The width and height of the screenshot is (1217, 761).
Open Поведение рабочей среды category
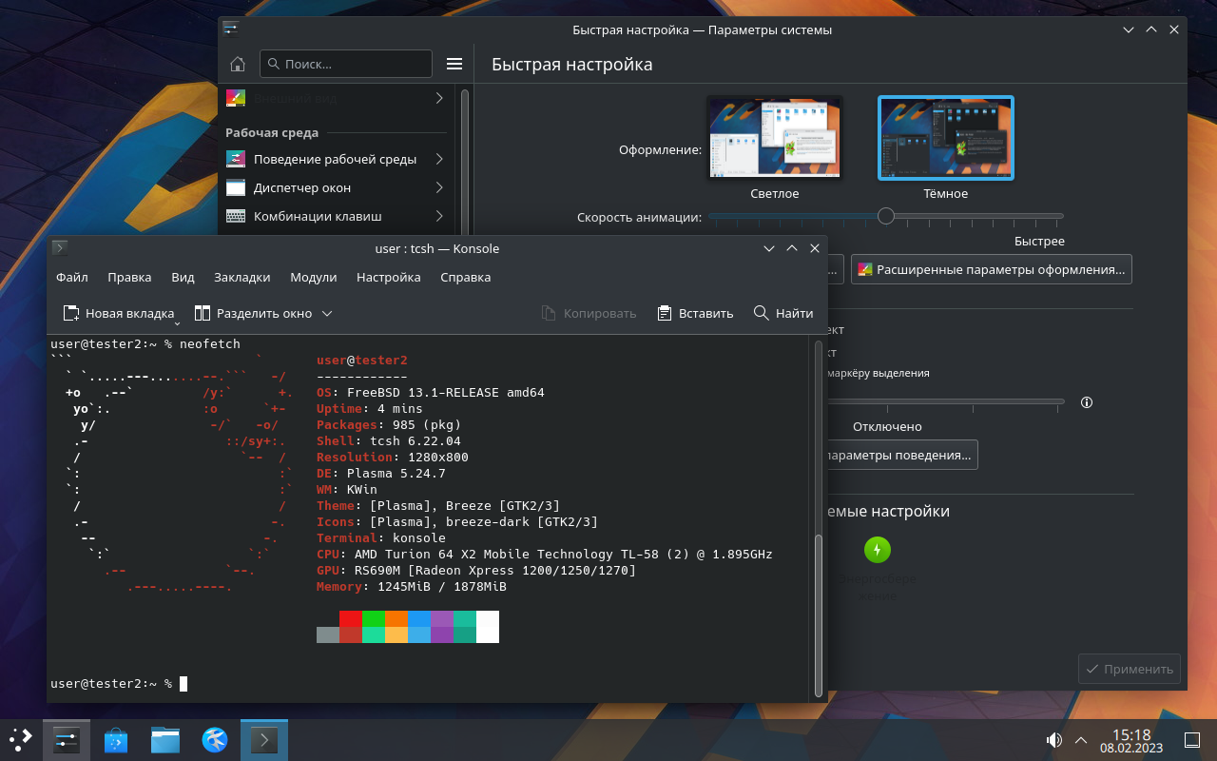(x=336, y=159)
